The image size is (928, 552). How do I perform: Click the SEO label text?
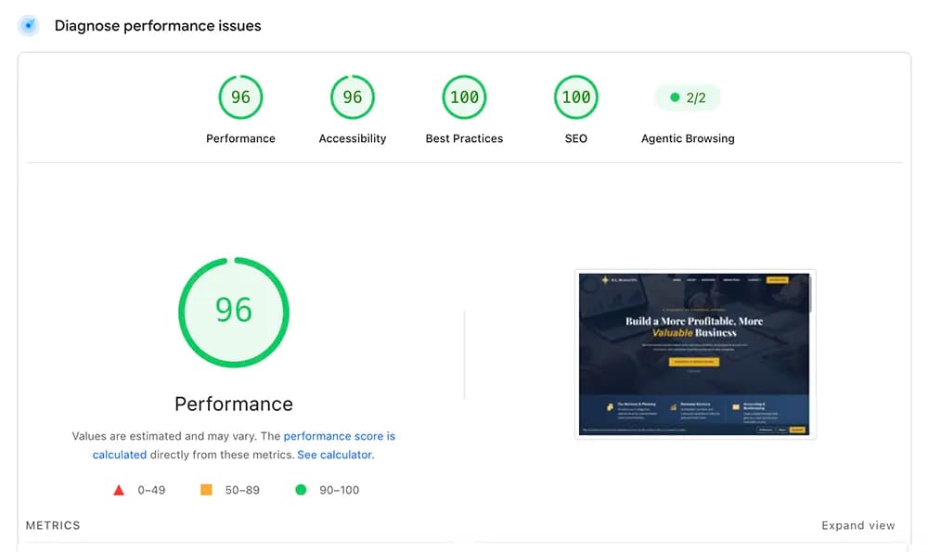pyautogui.click(x=576, y=138)
